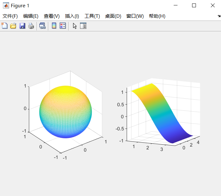Dock the figure using the small arrow
Image resolution: width=221 pixels, height=196 pixels.
coord(219,16)
